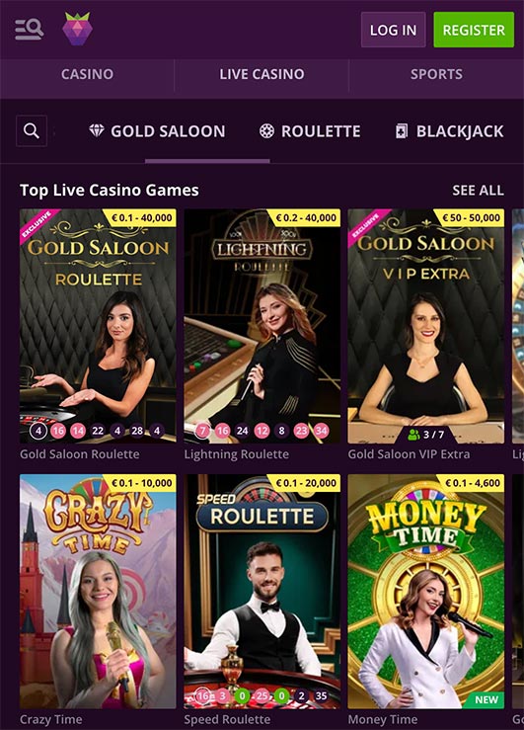Image resolution: width=524 pixels, height=730 pixels.
Task: Click the diamond icon beside Gold Saloon
Action: (97, 130)
